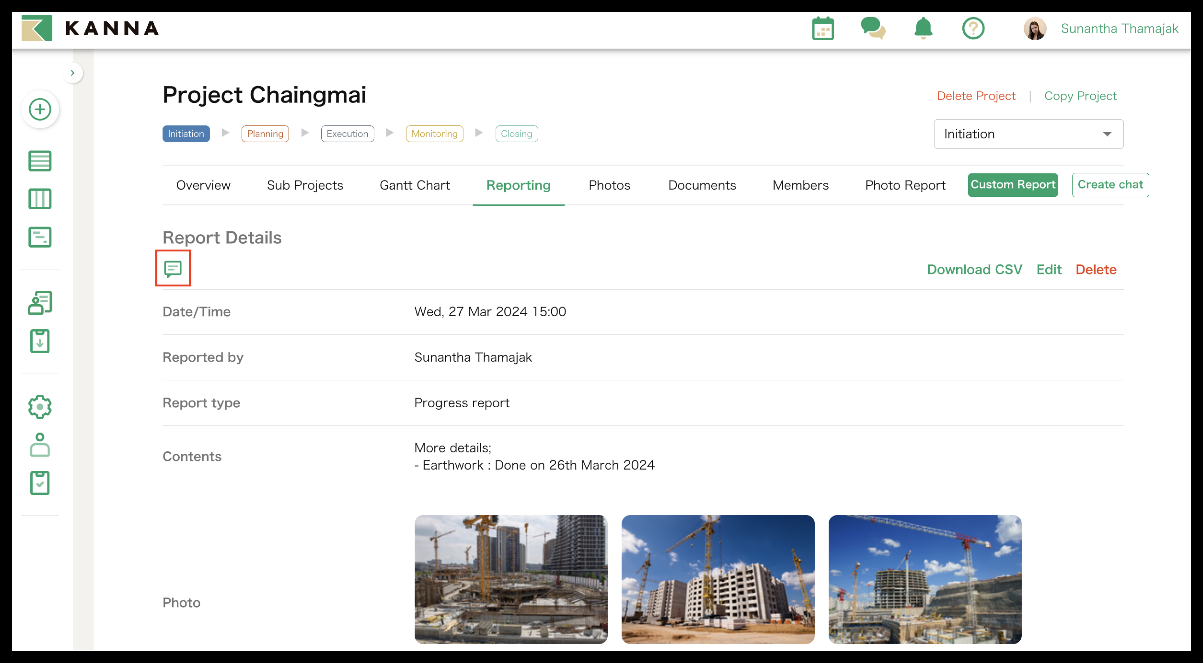
Task: Open list view icon in sidebar
Action: click(40, 161)
